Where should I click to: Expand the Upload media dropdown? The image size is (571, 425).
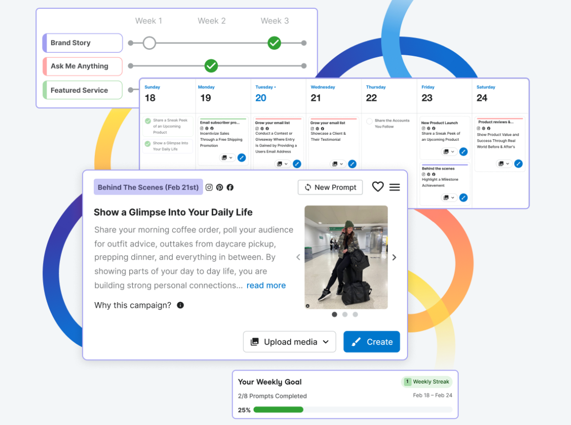click(326, 342)
